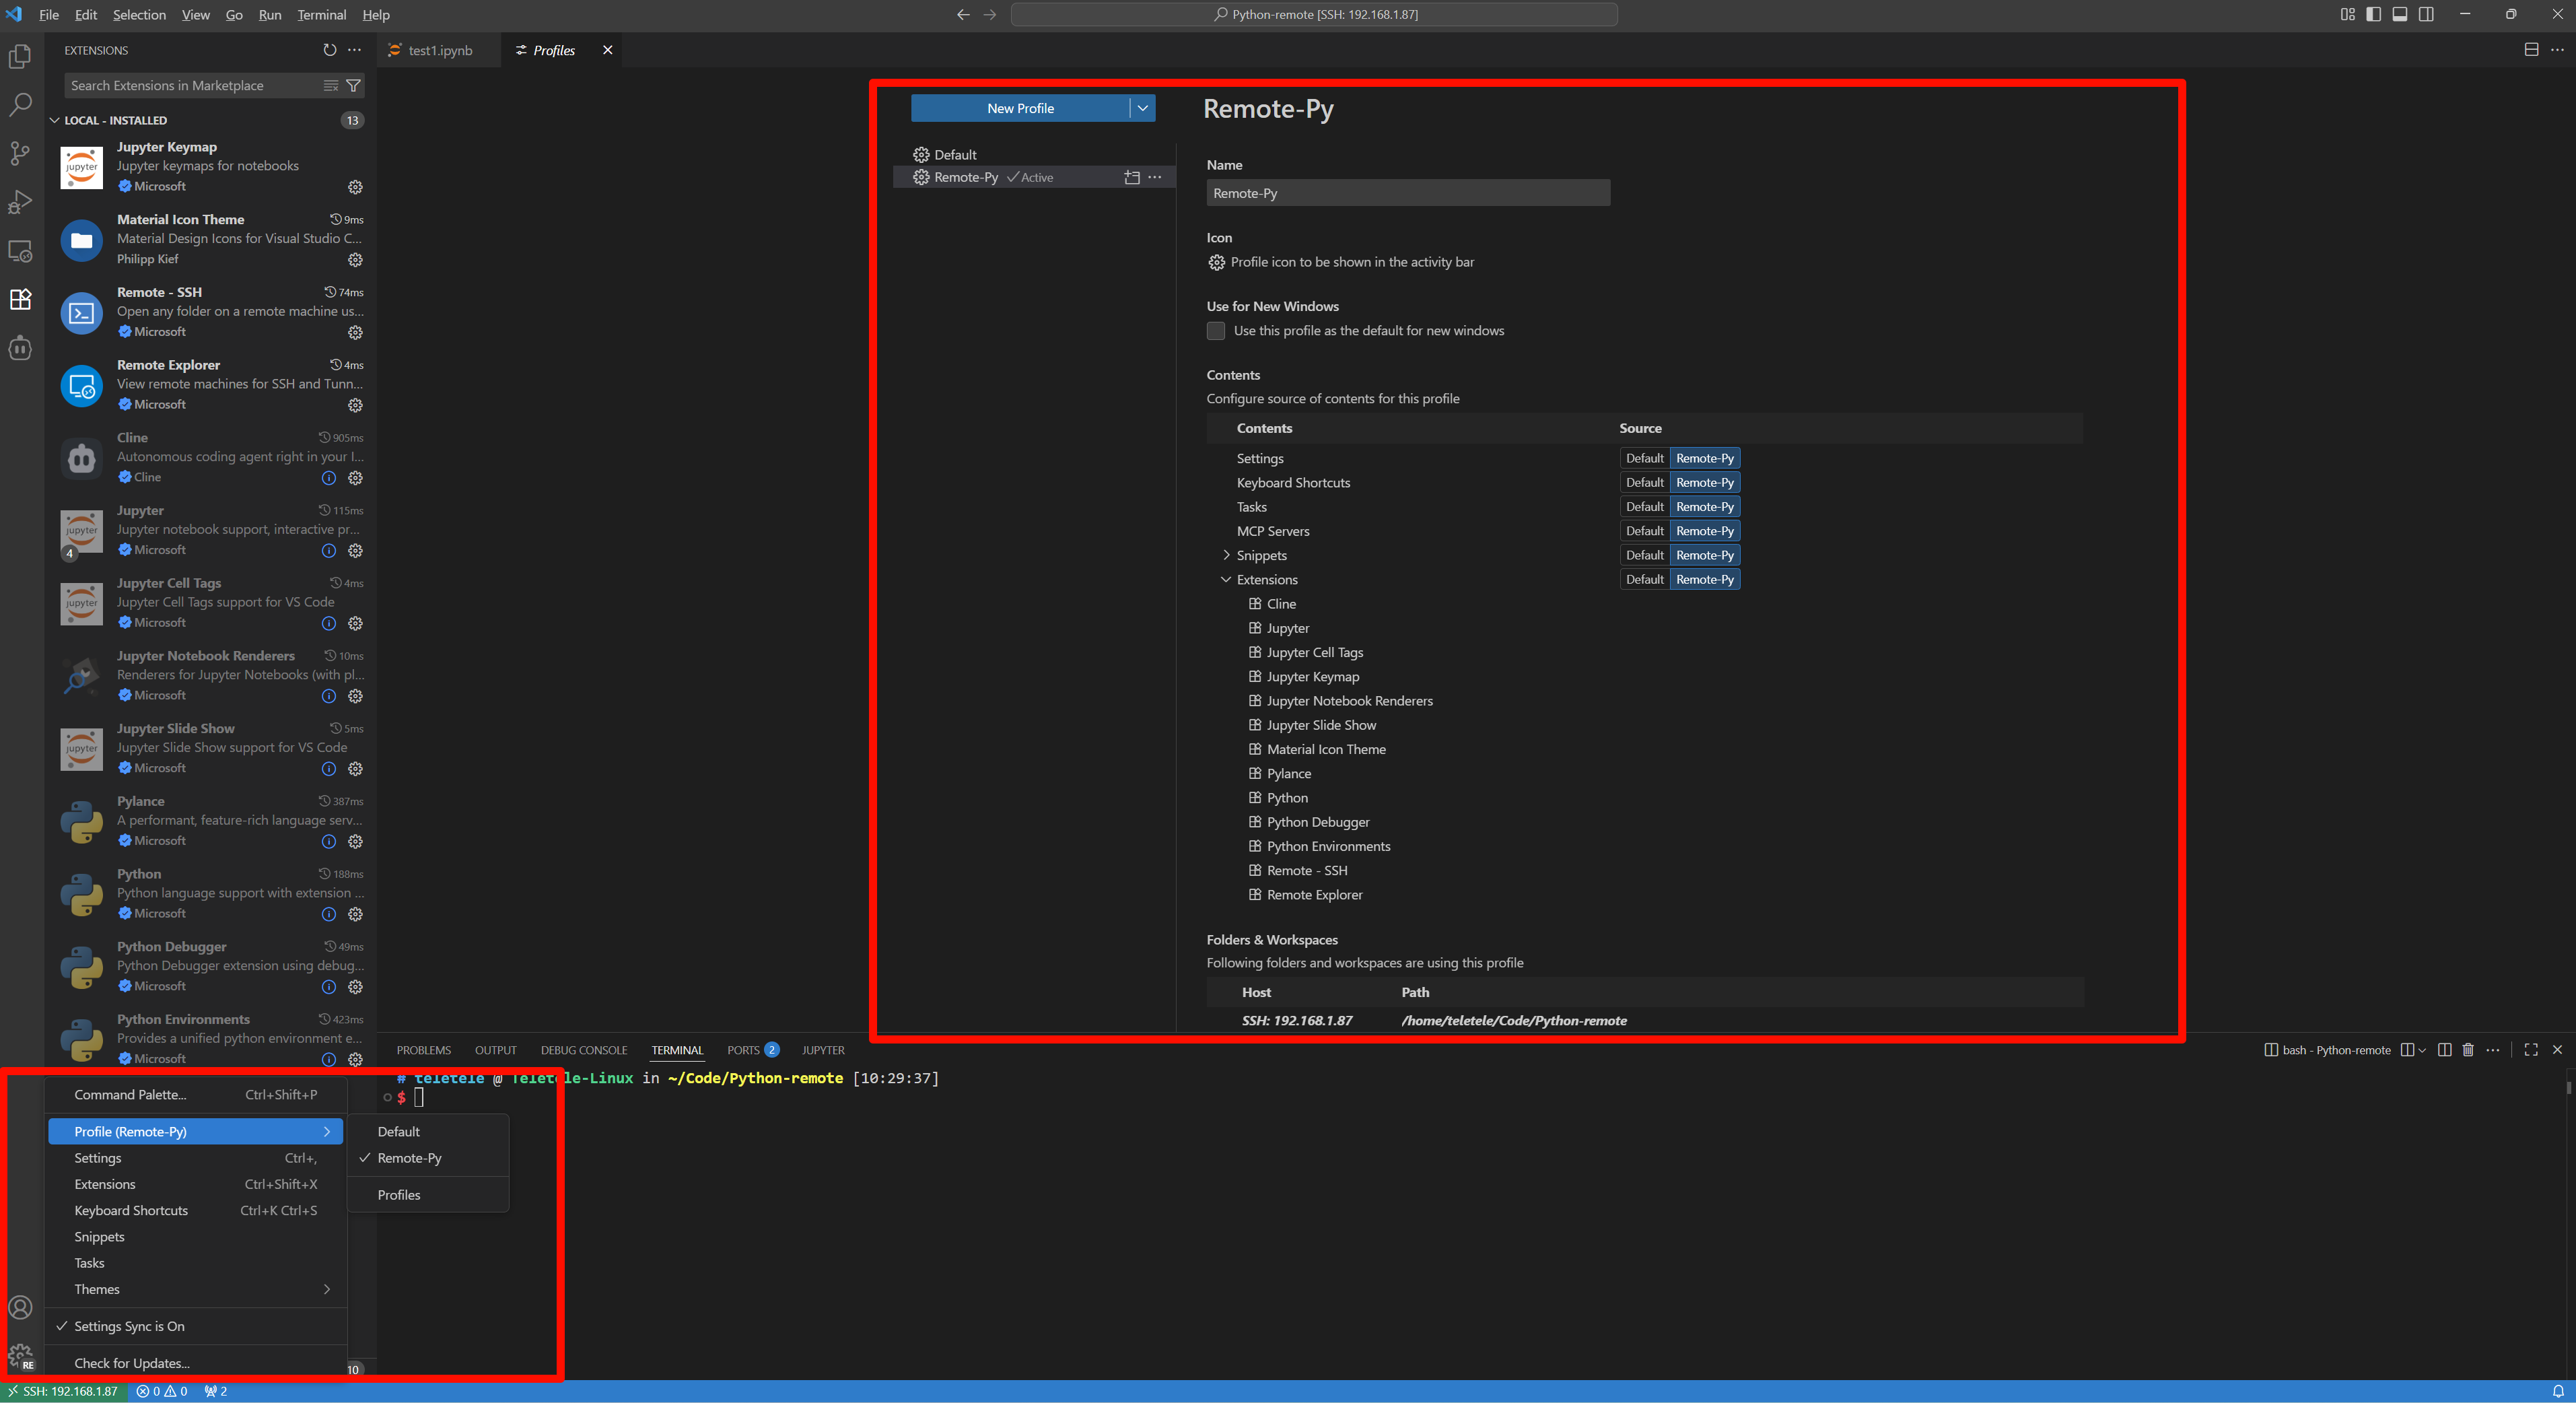Open Extensions view more actions menu

(x=354, y=50)
